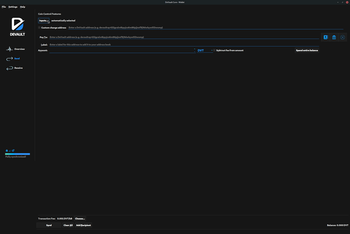Close the DeVault Core window
The image size is (350, 234).
[x=347, y=2]
